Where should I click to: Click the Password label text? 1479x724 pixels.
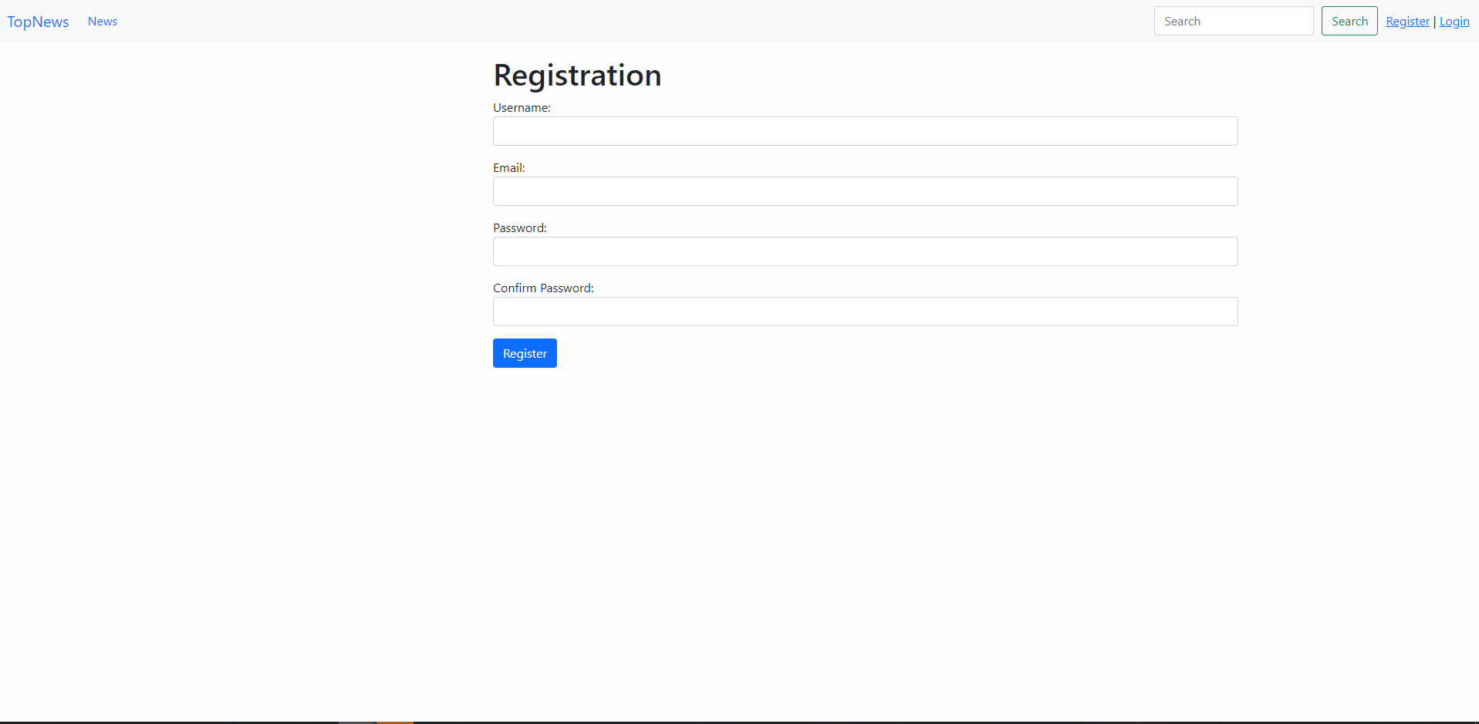click(x=519, y=227)
